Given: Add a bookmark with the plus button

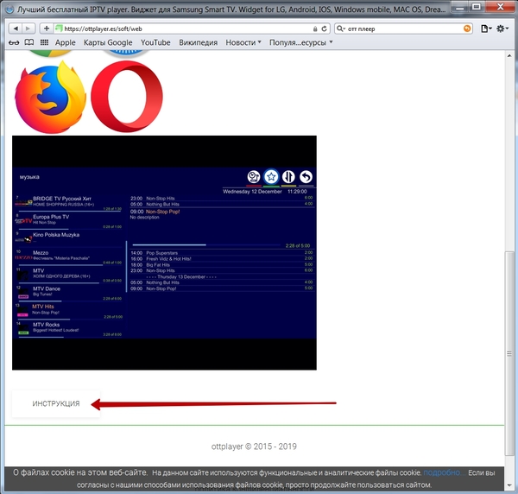Looking at the screenshot, I should tap(47, 28).
